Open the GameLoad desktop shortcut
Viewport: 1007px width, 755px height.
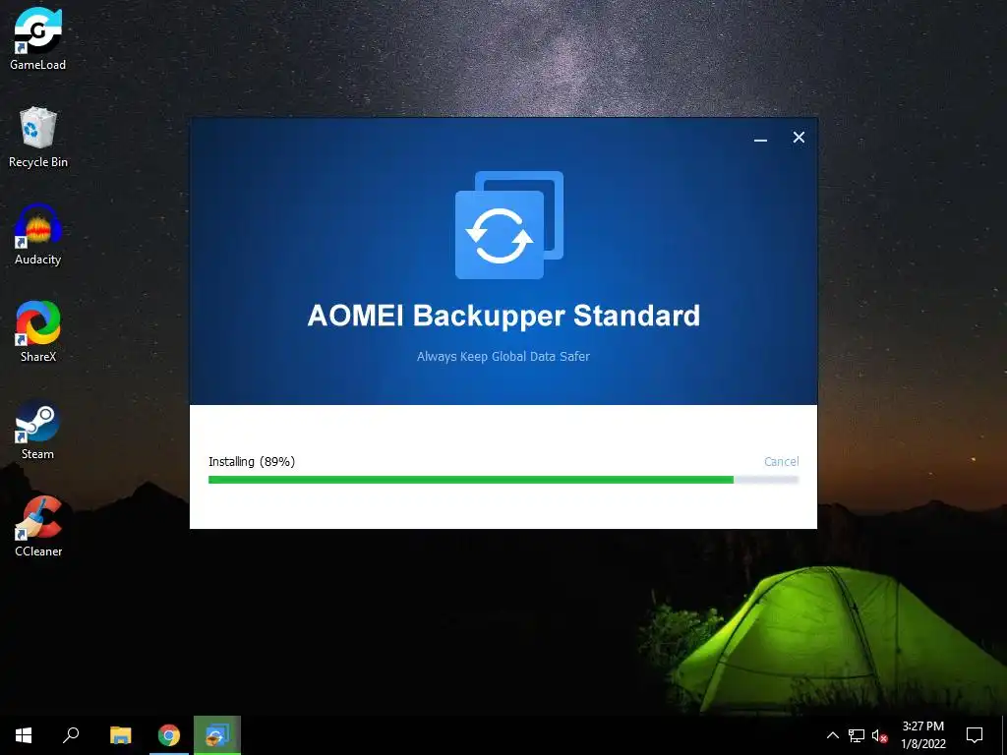38,38
